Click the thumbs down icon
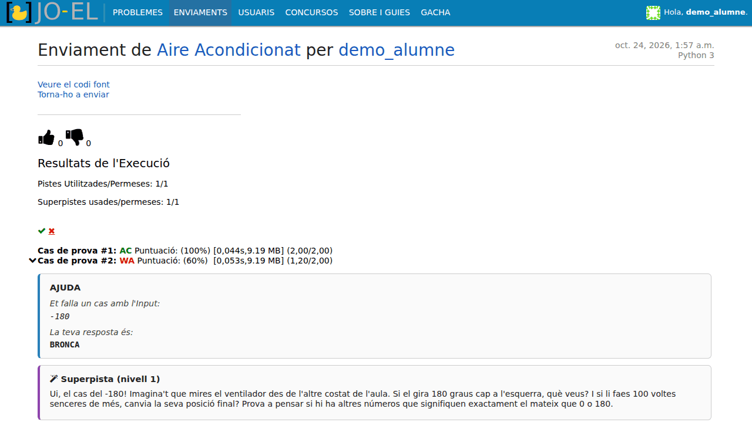 tap(75, 137)
